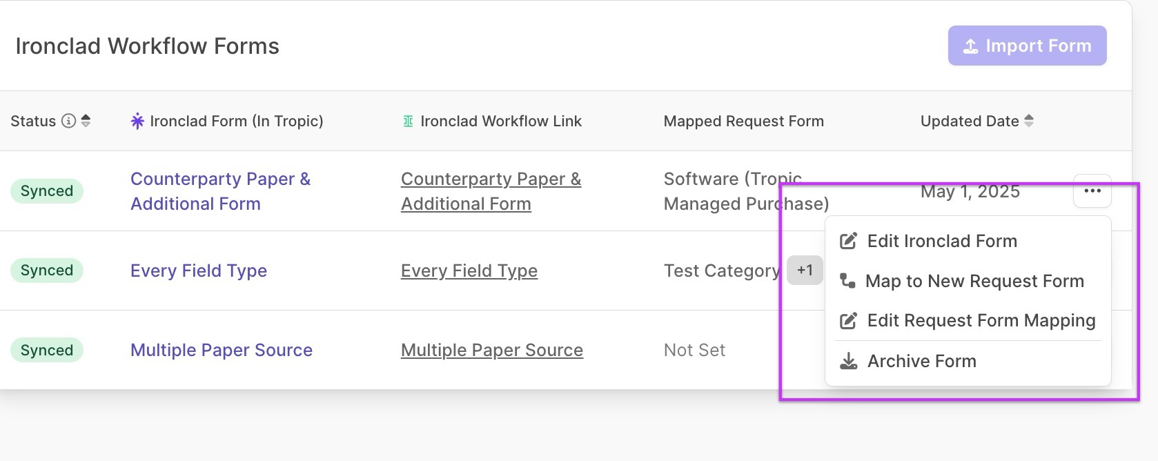This screenshot has height=461, width=1158.
Task: Click the Status info icon
Action: (x=68, y=121)
